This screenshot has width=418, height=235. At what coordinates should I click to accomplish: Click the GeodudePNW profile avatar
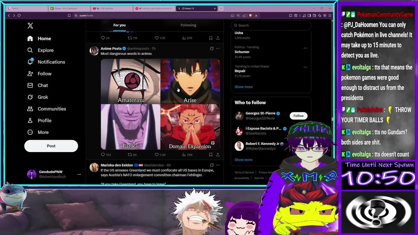[x=32, y=174]
